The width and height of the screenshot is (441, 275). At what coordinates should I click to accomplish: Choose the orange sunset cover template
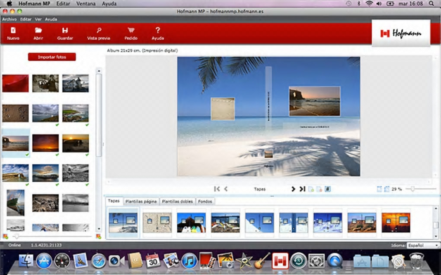pos(396,222)
